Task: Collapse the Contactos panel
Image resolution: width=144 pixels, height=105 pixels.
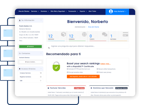Action: (x=41, y=53)
